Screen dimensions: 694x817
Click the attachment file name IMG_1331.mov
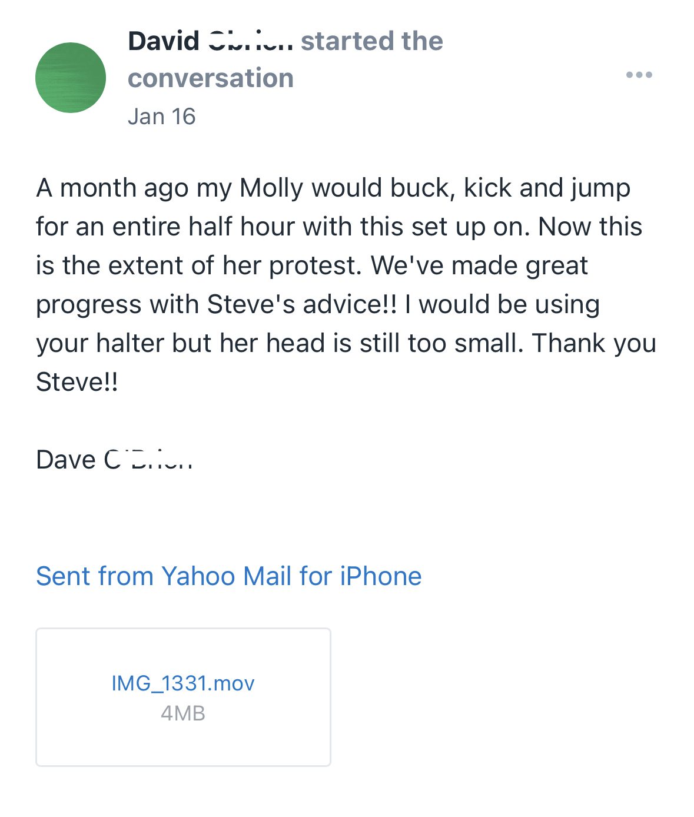[x=184, y=683]
